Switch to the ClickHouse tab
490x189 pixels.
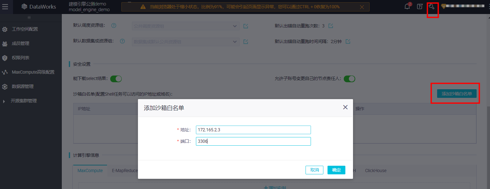(376, 171)
